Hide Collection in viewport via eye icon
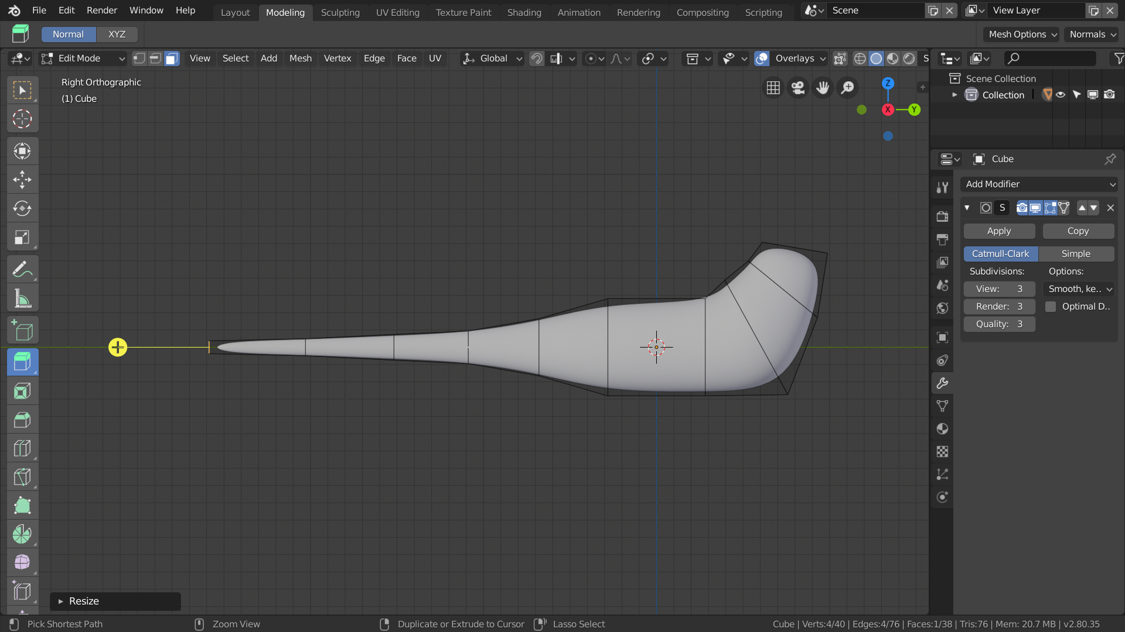The height and width of the screenshot is (632, 1125). [x=1061, y=95]
